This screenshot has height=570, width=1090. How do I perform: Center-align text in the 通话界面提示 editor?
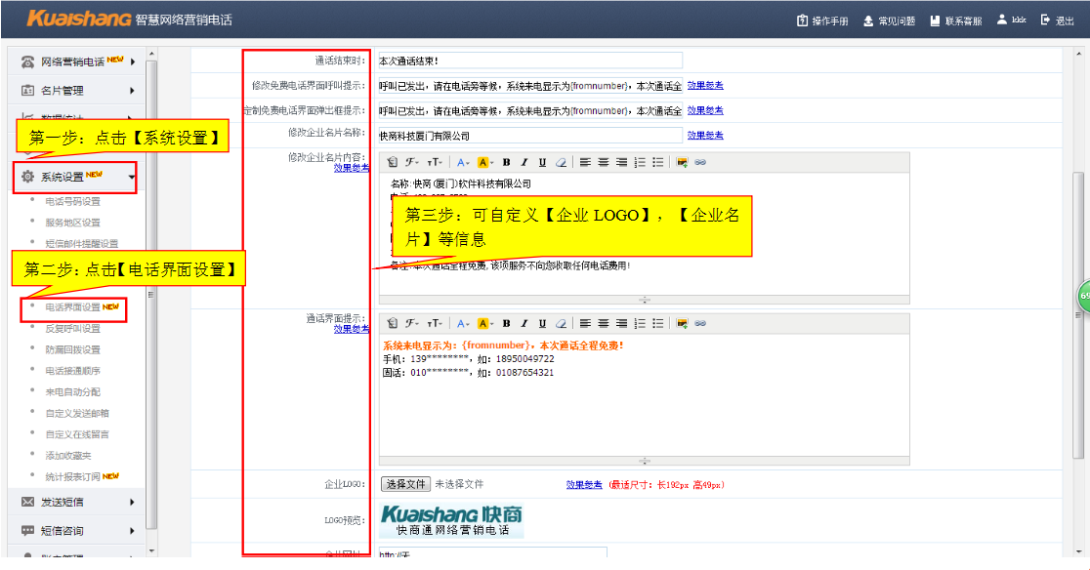[604, 323]
